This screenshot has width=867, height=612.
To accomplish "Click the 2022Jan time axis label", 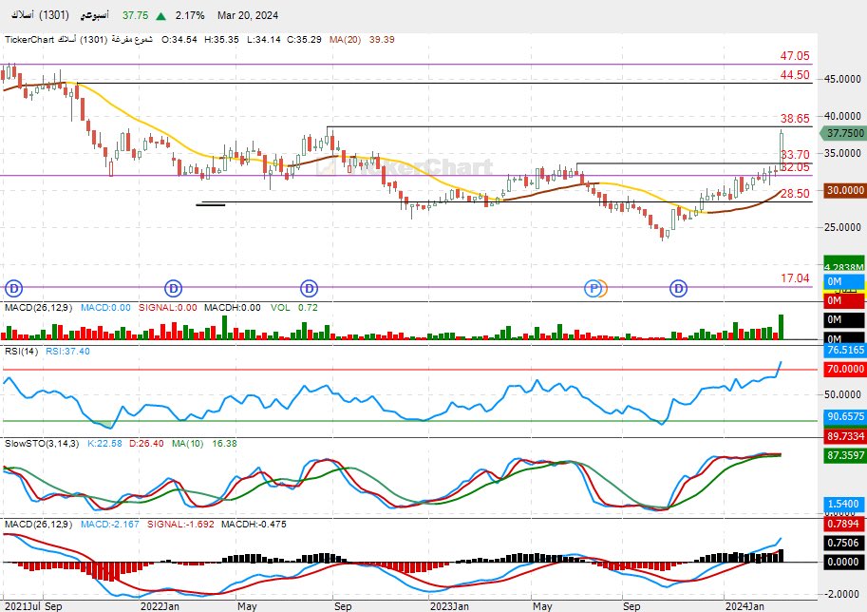I will [160, 606].
